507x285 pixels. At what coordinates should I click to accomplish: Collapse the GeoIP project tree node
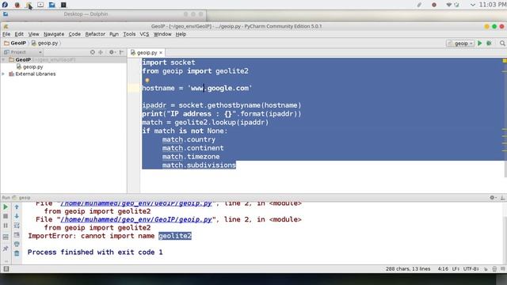click(3, 60)
